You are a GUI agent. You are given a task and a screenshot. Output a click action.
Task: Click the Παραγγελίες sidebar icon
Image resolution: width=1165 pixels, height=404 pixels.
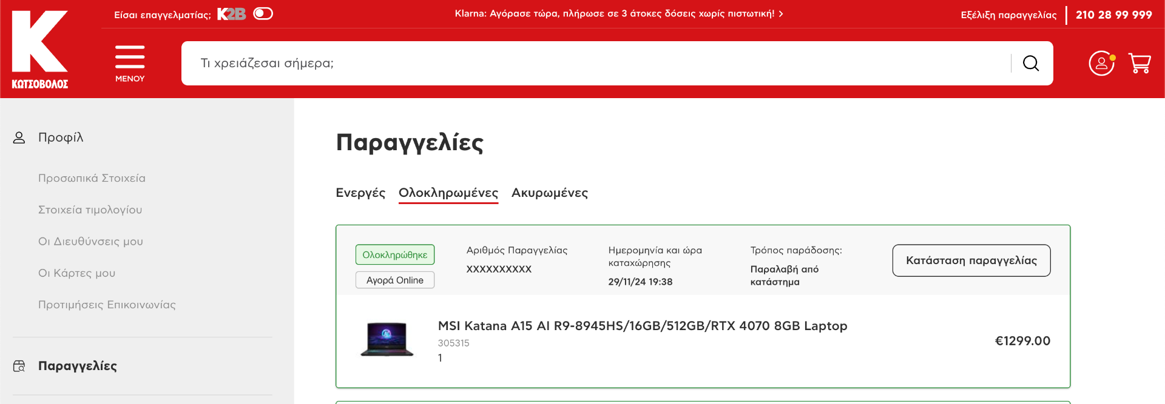pos(19,366)
